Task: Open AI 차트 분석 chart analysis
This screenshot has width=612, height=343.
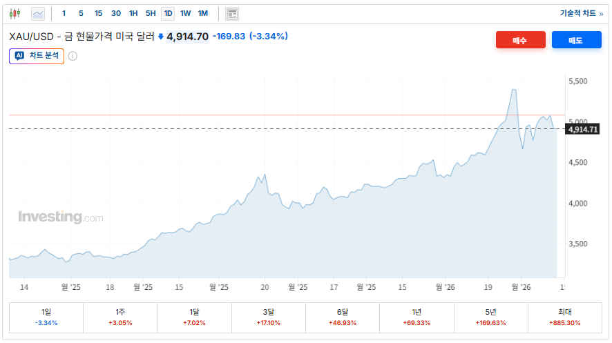Action: click(37, 56)
